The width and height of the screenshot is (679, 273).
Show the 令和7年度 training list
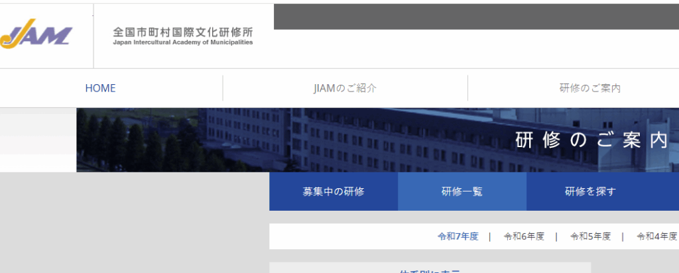point(458,236)
